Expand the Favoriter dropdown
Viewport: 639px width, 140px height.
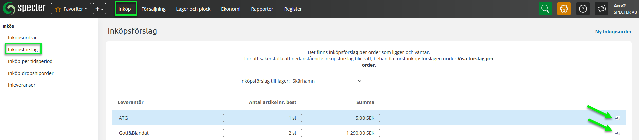71,9
